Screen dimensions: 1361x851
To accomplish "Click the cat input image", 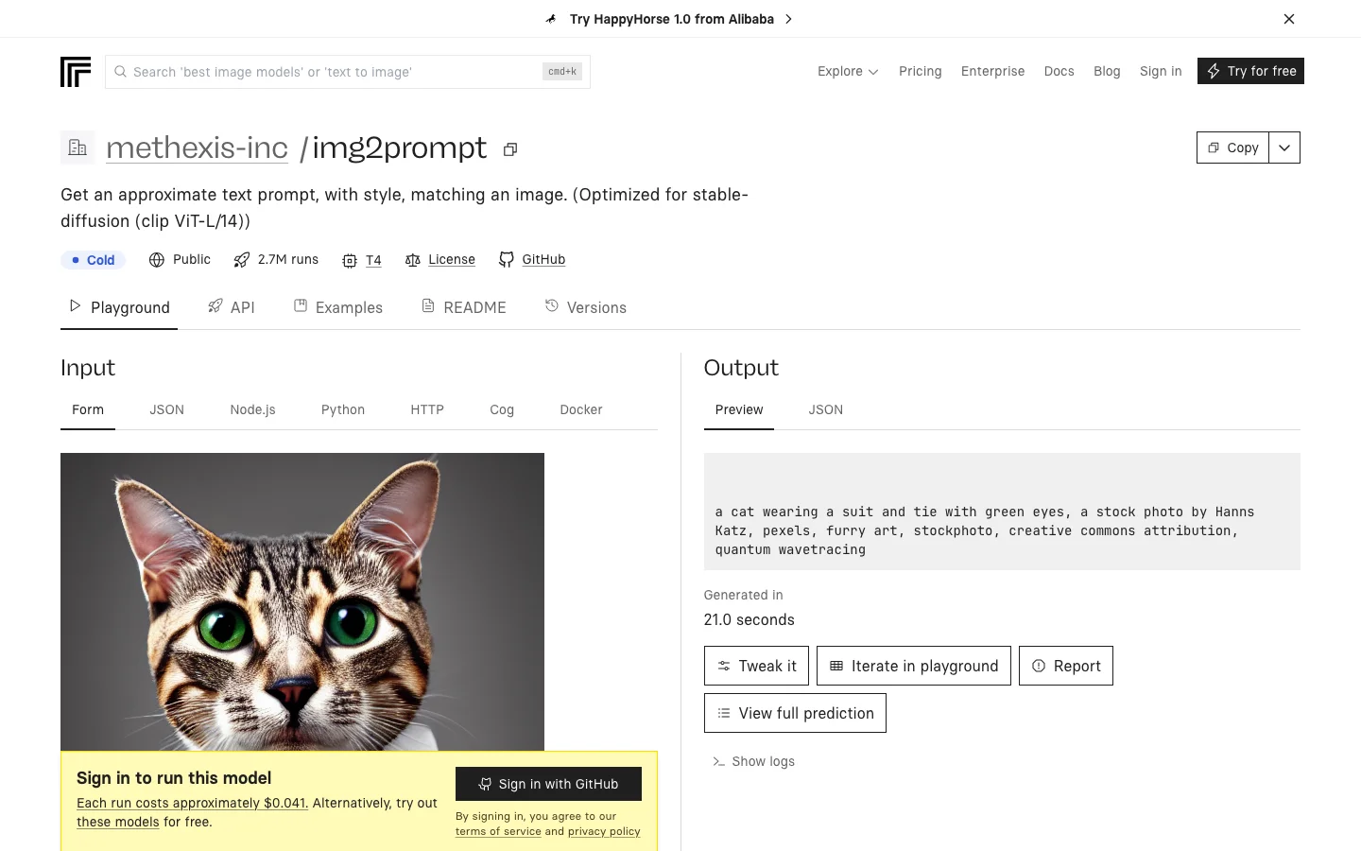I will tap(302, 601).
